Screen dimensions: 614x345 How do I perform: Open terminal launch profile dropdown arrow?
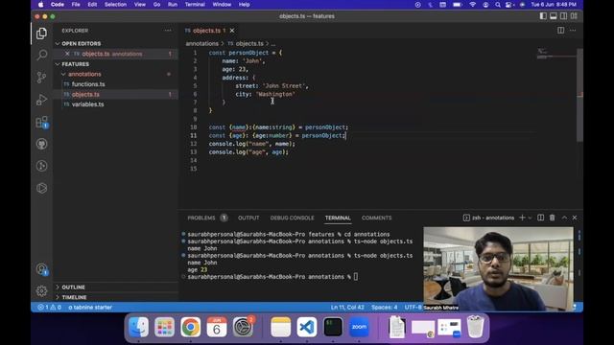530,218
